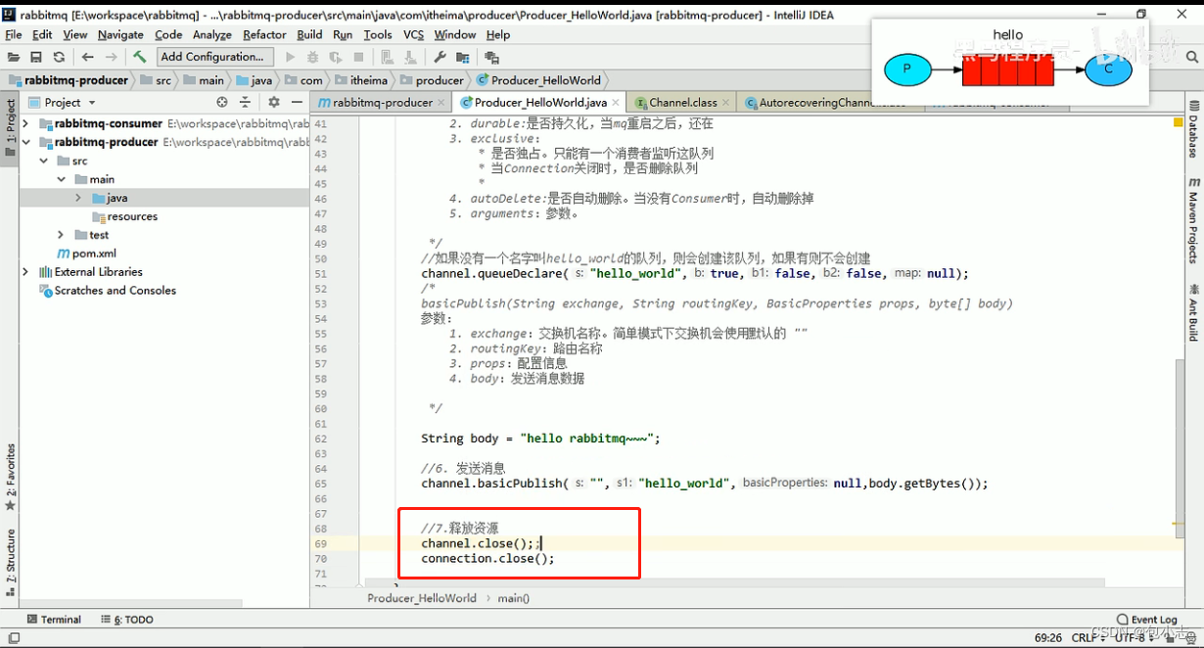Click Run with Coverage icon
The width and height of the screenshot is (1204, 648).
click(337, 58)
